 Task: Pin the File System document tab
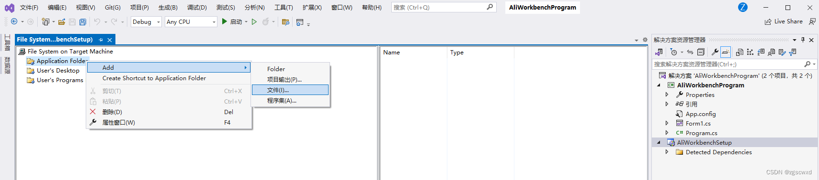(x=101, y=40)
